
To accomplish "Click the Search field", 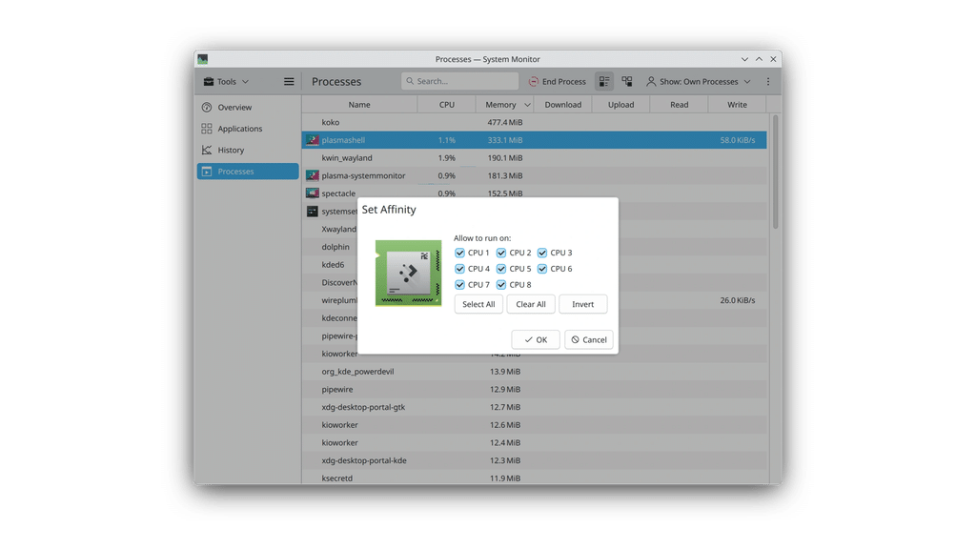I will [x=460, y=81].
